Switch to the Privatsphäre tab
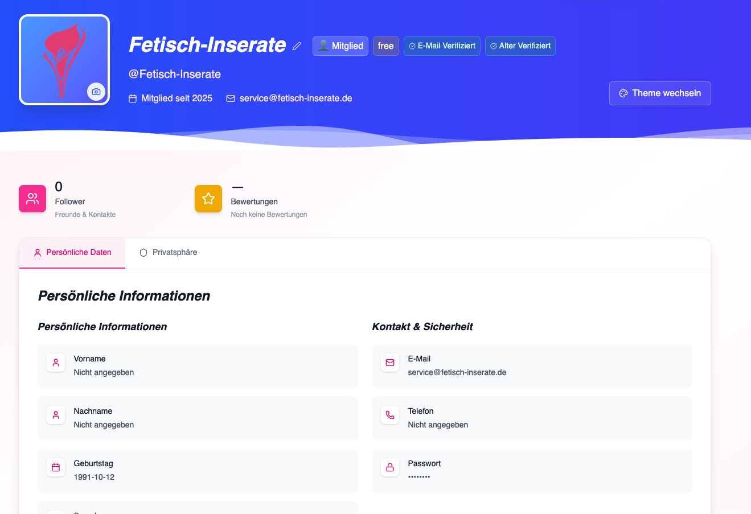The width and height of the screenshot is (751, 514). click(169, 253)
